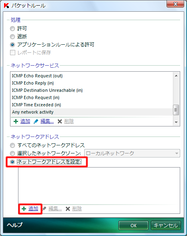Choose 選択したネットワークゾーン radio option
This screenshot has width=187, height=236.
tap(12, 153)
